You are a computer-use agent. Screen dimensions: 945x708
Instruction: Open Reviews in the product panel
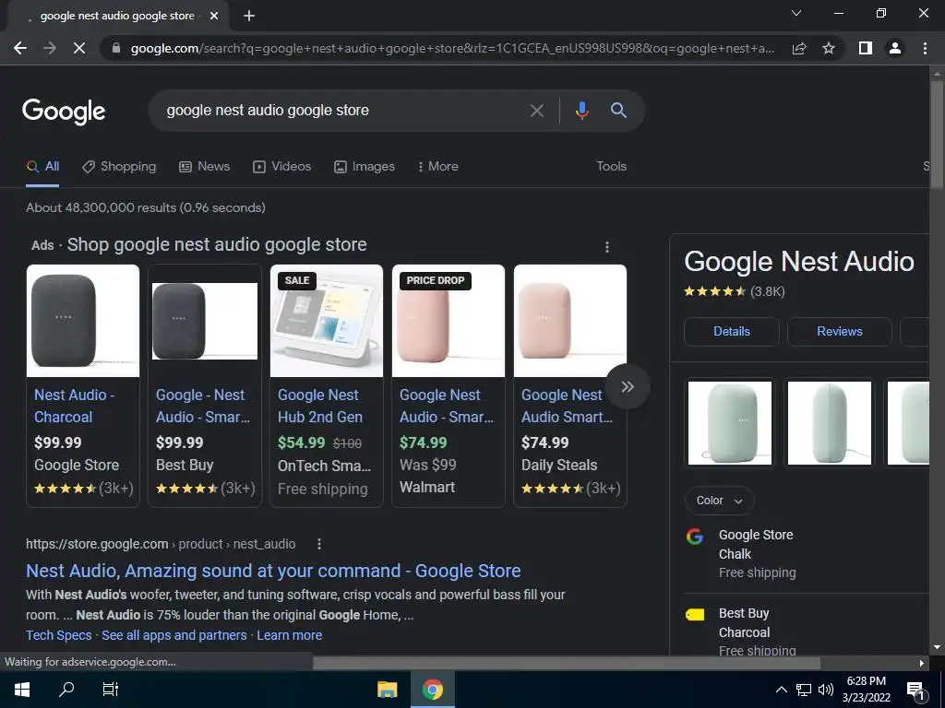point(840,332)
